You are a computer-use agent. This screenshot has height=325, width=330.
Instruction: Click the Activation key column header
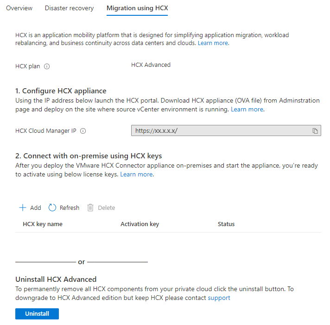(140, 224)
